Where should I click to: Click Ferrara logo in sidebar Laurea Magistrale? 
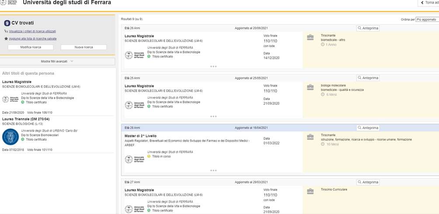pos(10,99)
